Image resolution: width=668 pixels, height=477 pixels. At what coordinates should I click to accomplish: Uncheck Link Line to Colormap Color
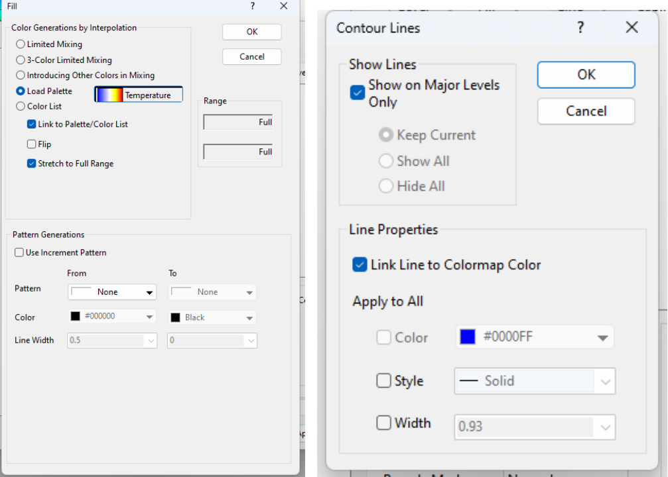360,265
